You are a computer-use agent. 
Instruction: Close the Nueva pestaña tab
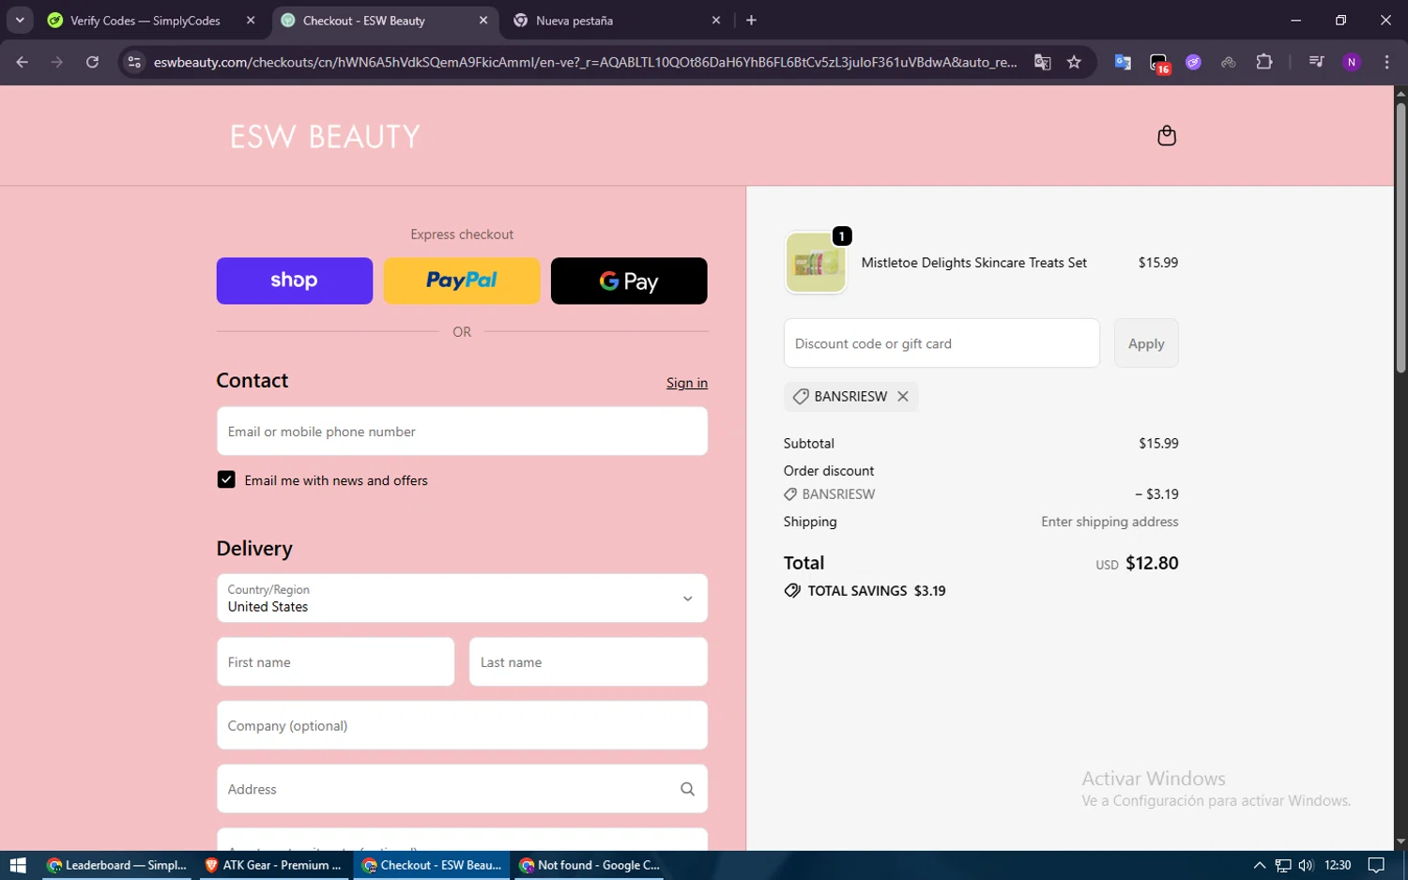tap(716, 20)
